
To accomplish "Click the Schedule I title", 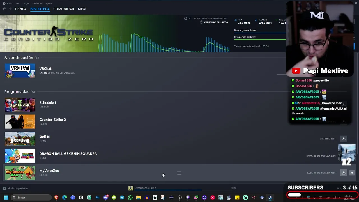I will click(47, 103).
